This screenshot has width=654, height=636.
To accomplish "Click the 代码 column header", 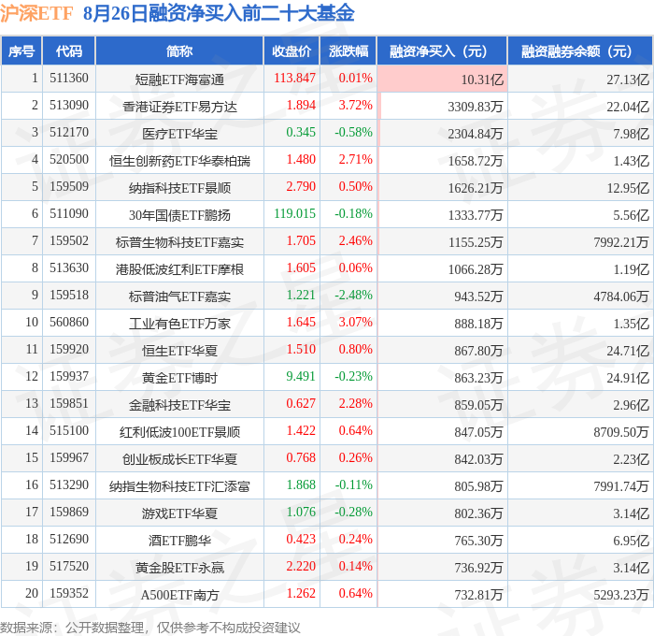I will [x=69, y=51].
